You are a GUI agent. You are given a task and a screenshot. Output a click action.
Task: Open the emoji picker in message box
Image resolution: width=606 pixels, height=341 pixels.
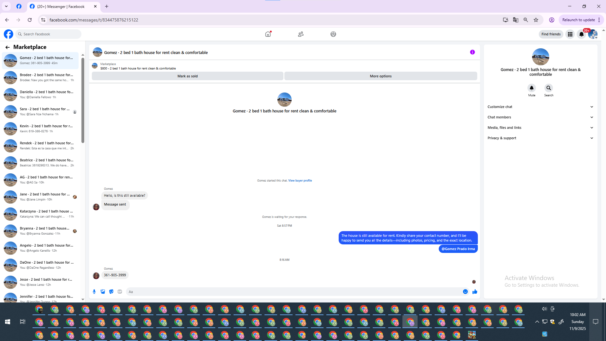[x=465, y=292]
